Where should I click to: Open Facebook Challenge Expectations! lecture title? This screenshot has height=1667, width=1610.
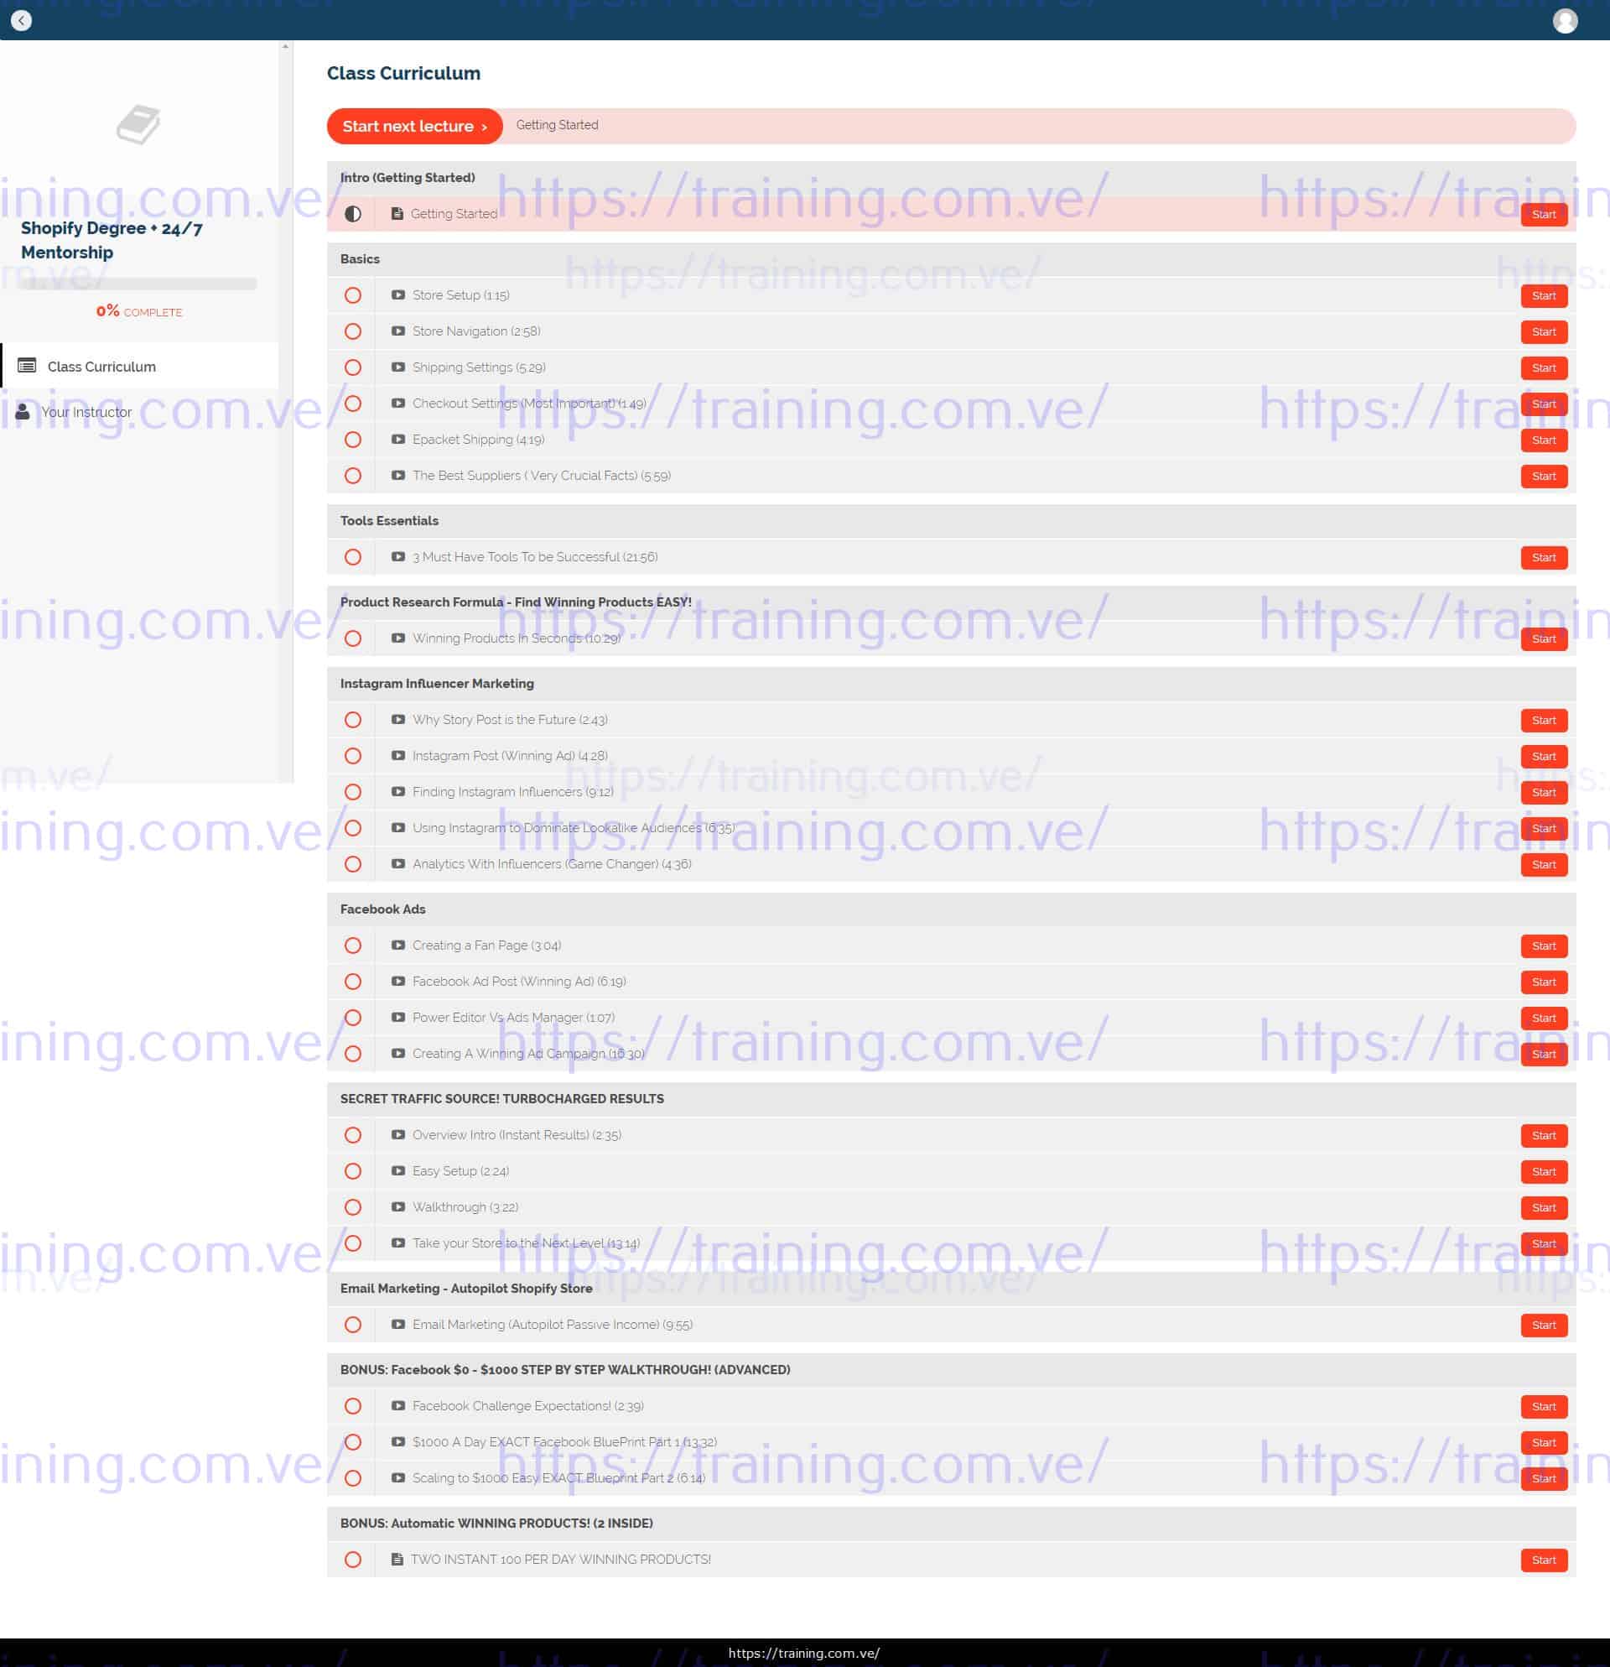(528, 1406)
